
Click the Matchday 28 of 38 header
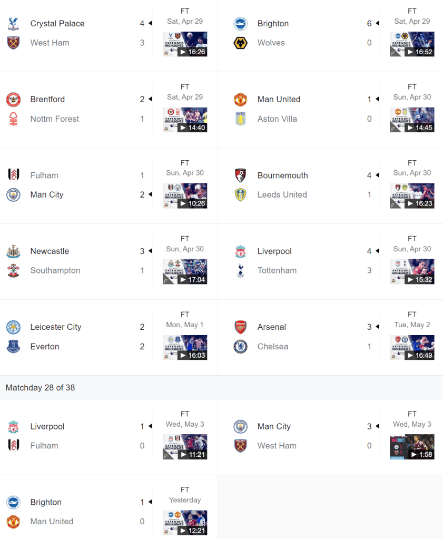coord(40,388)
